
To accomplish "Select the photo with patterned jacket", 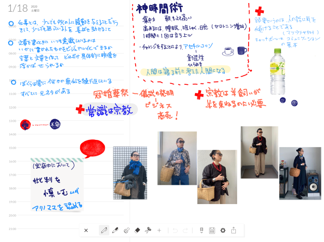I will coord(177,158).
